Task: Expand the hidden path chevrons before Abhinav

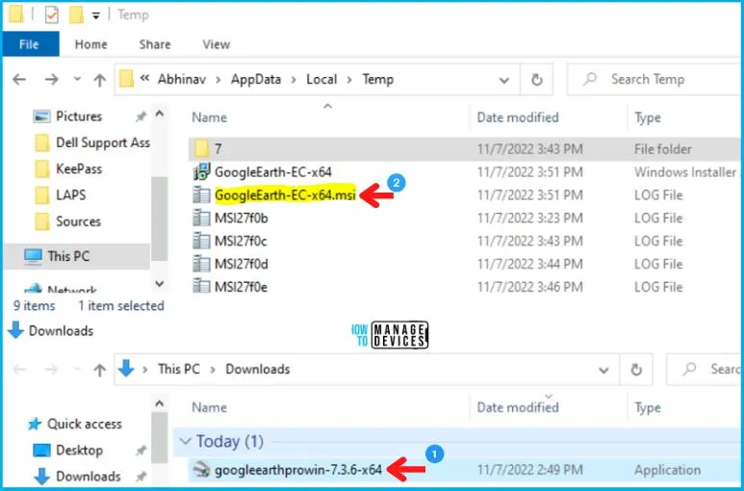Action: (x=144, y=78)
